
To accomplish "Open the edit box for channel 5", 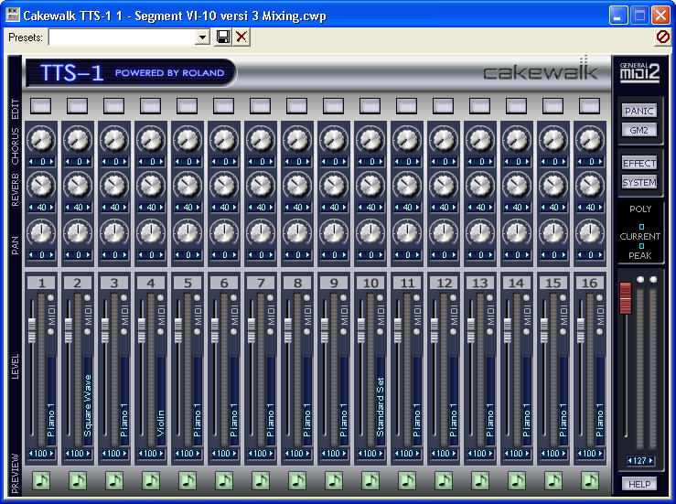I will click(188, 105).
